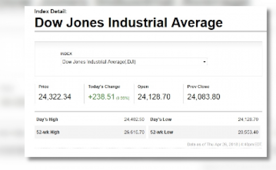Viewport: 276px width, 170px height.
Task: Select the 52-wk Low value 20,553.40
Action: coord(248,132)
